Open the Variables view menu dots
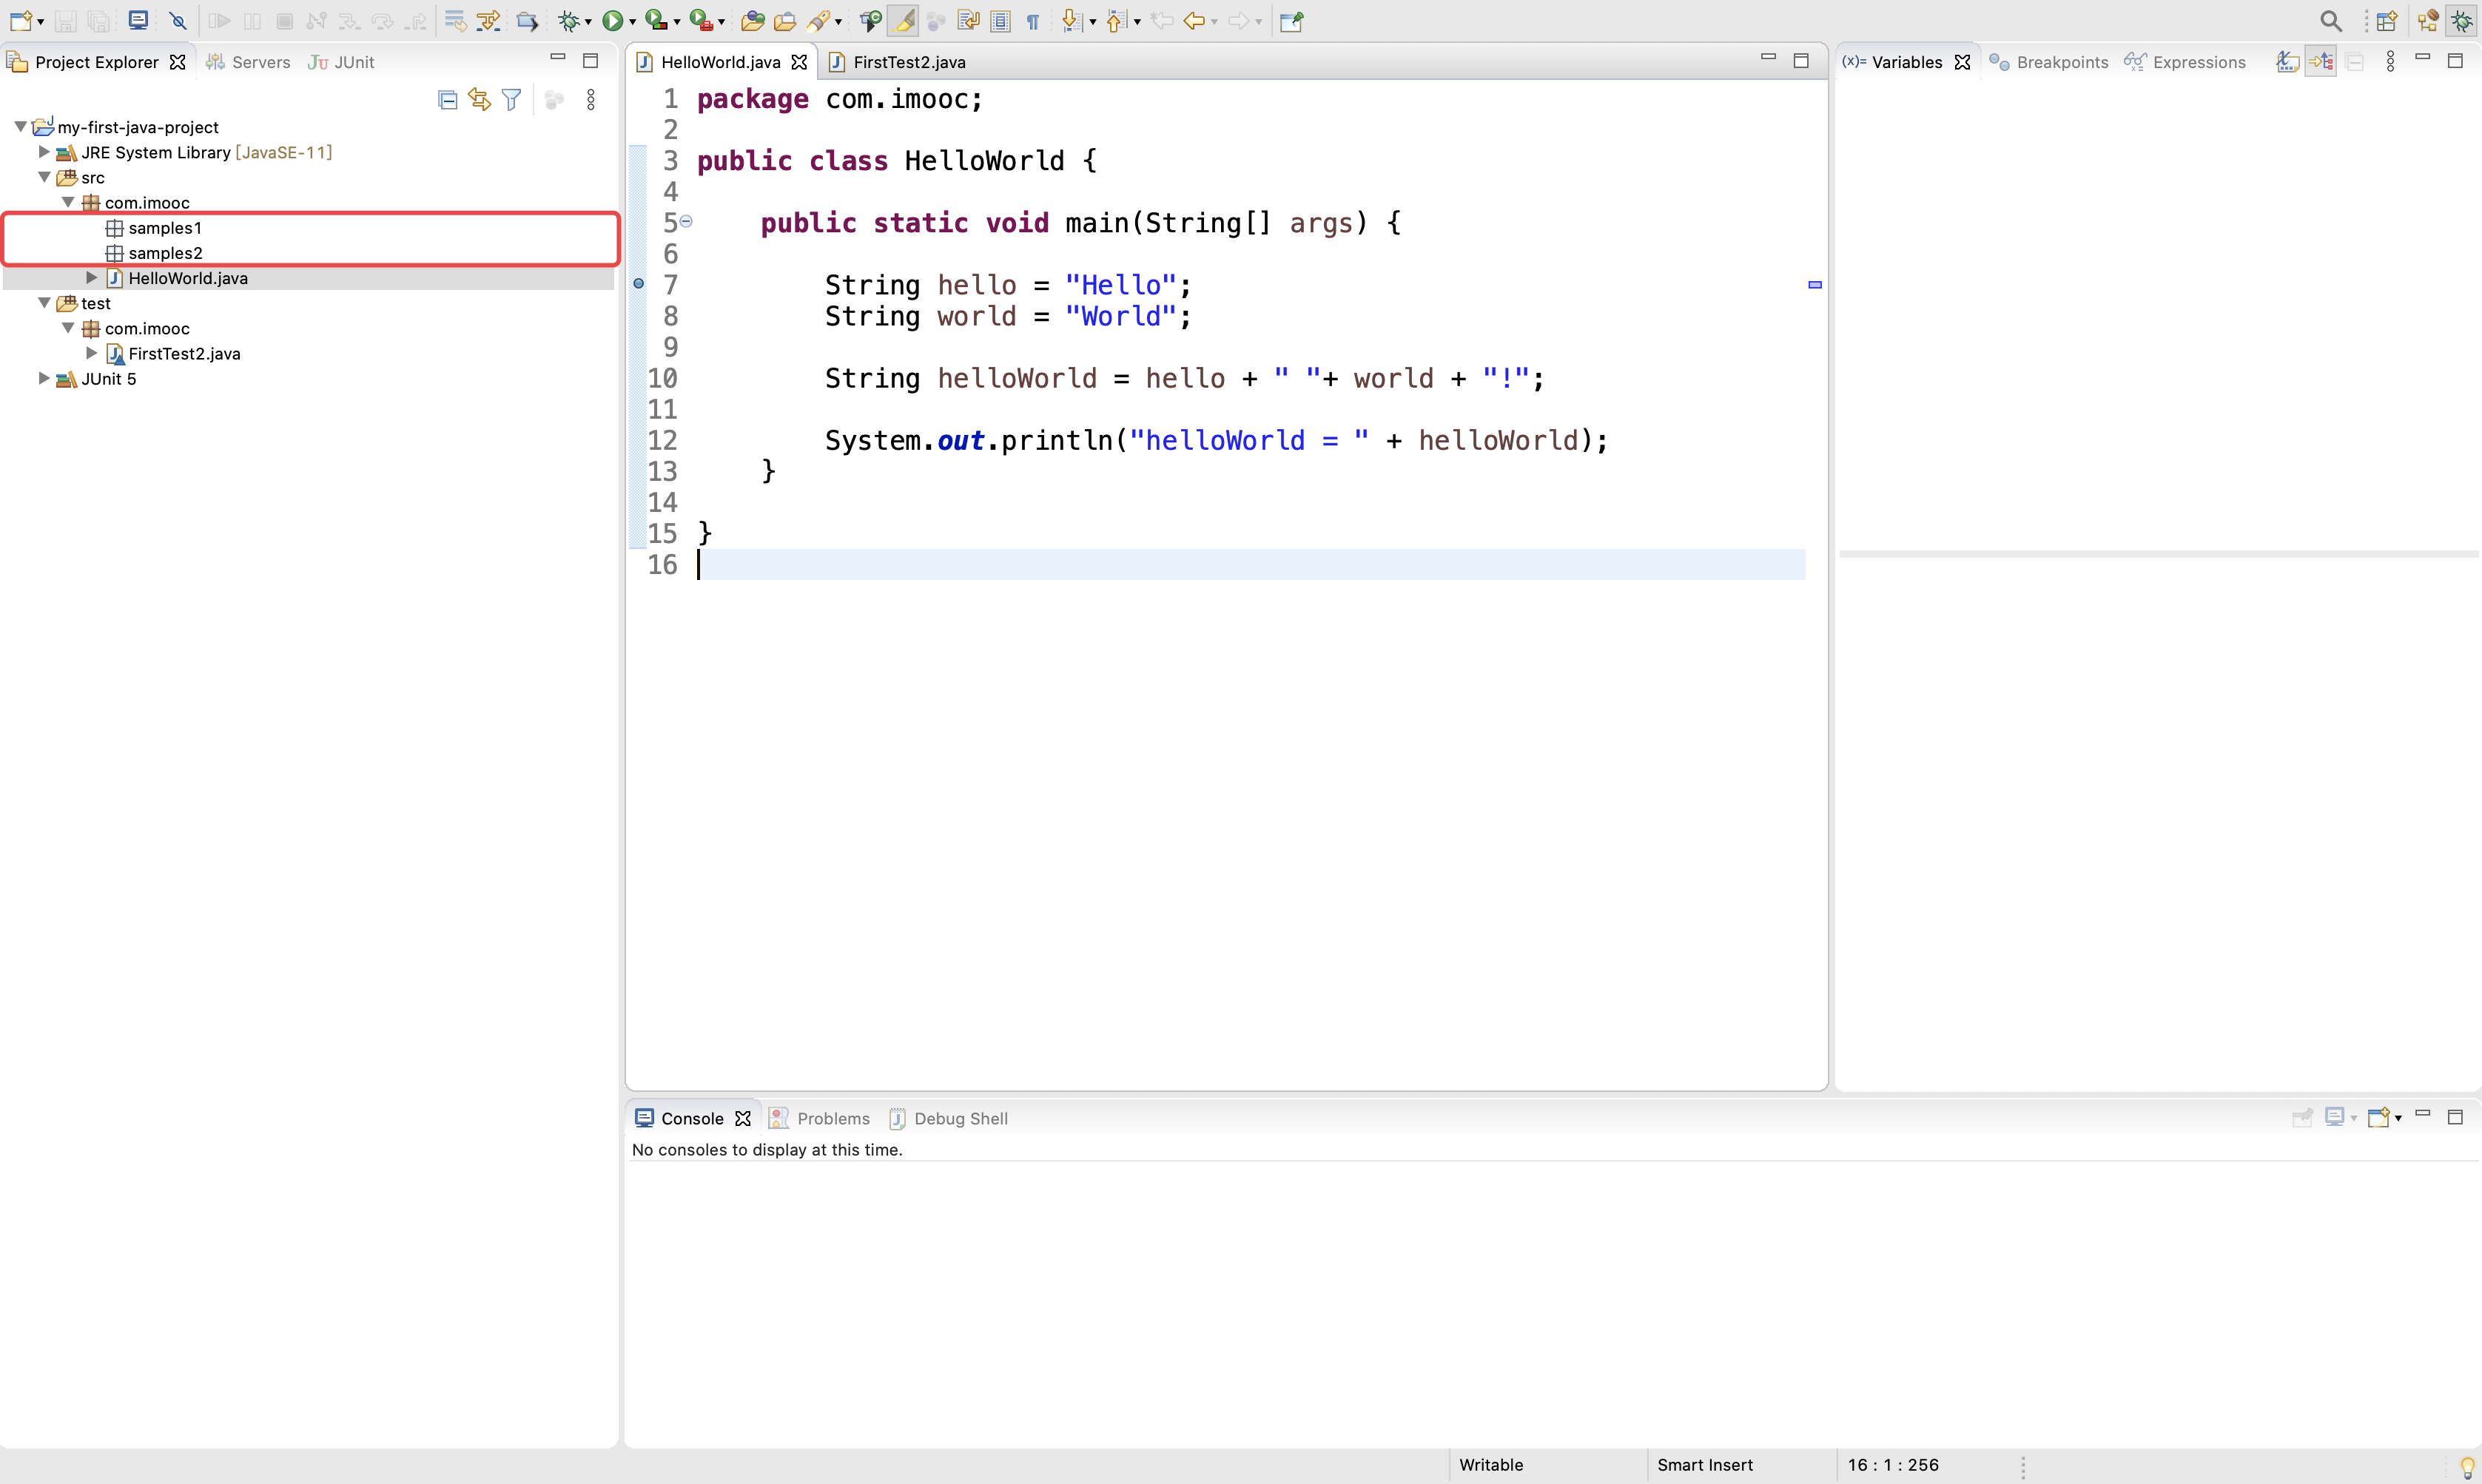The image size is (2482, 1484). [x=2391, y=62]
